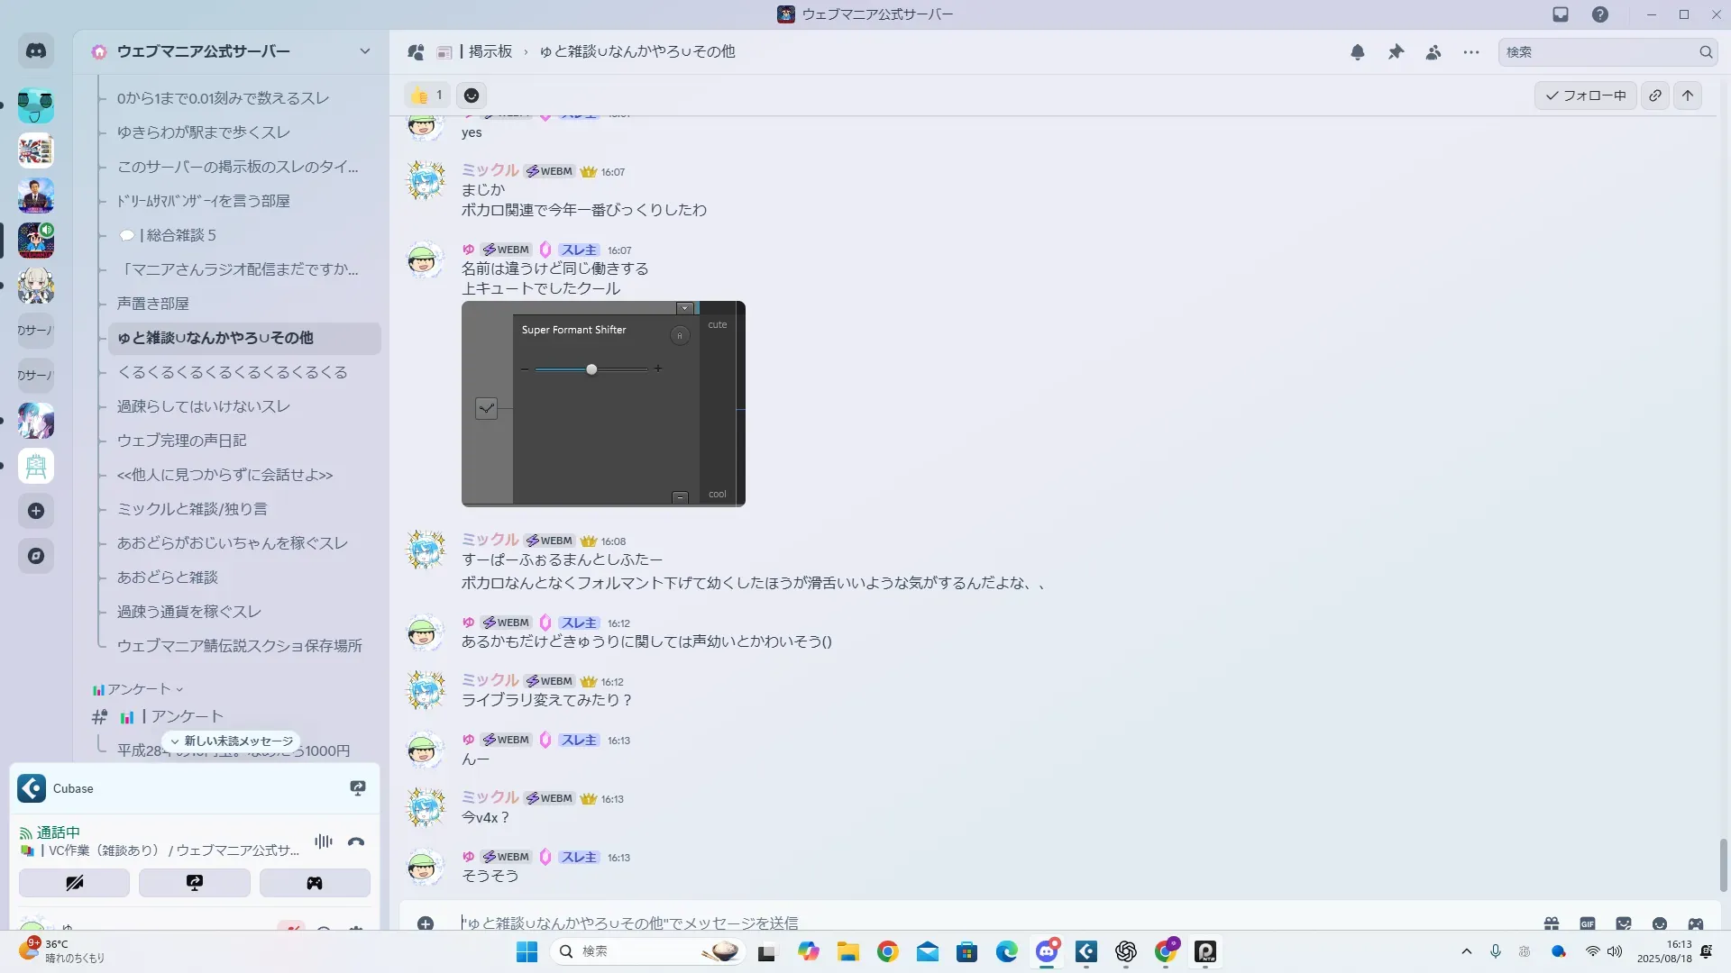Expand the ウェブマニア公式サーバー server dropdown
The image size is (1731, 973).
pyautogui.click(x=364, y=51)
